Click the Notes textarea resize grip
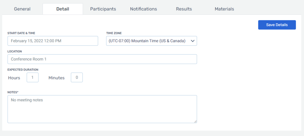The height and width of the screenshot is (136, 304). click(x=195, y=121)
